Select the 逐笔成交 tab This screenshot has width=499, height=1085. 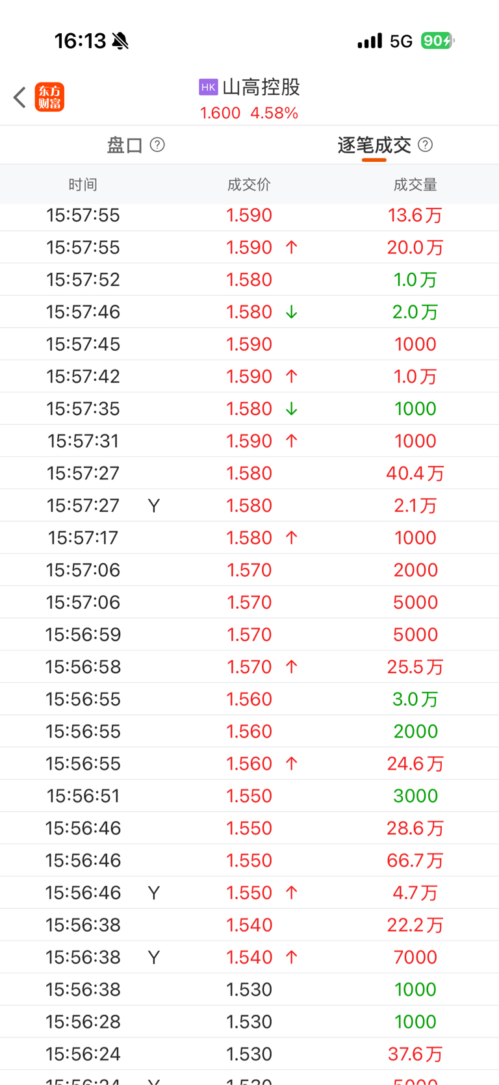click(x=374, y=145)
